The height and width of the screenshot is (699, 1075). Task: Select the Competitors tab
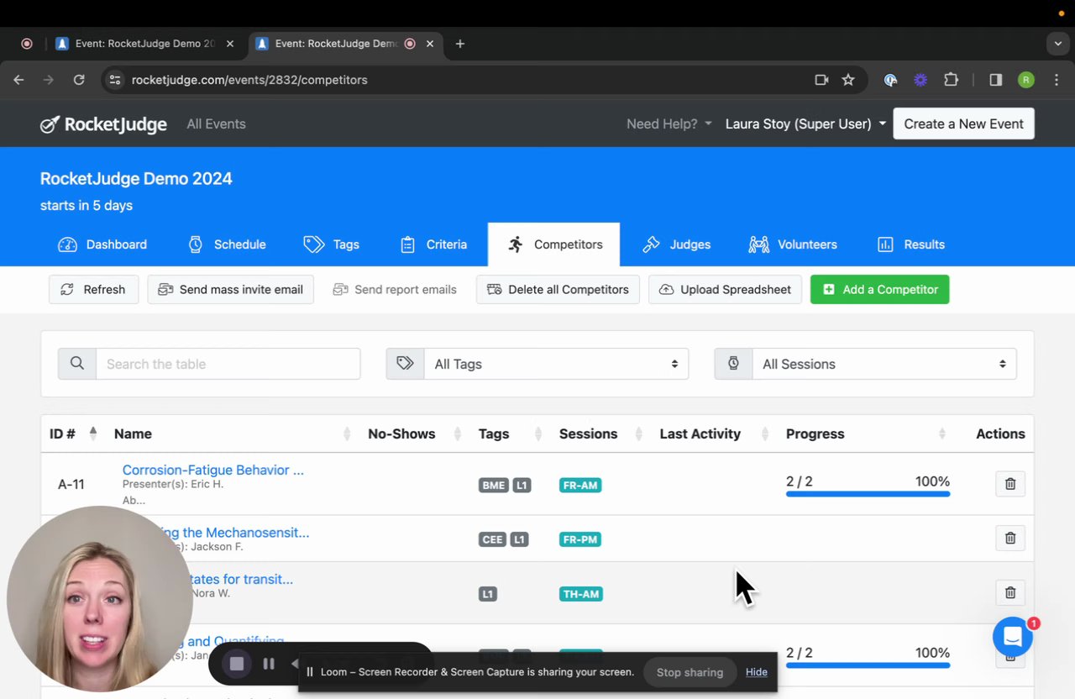[x=554, y=244]
